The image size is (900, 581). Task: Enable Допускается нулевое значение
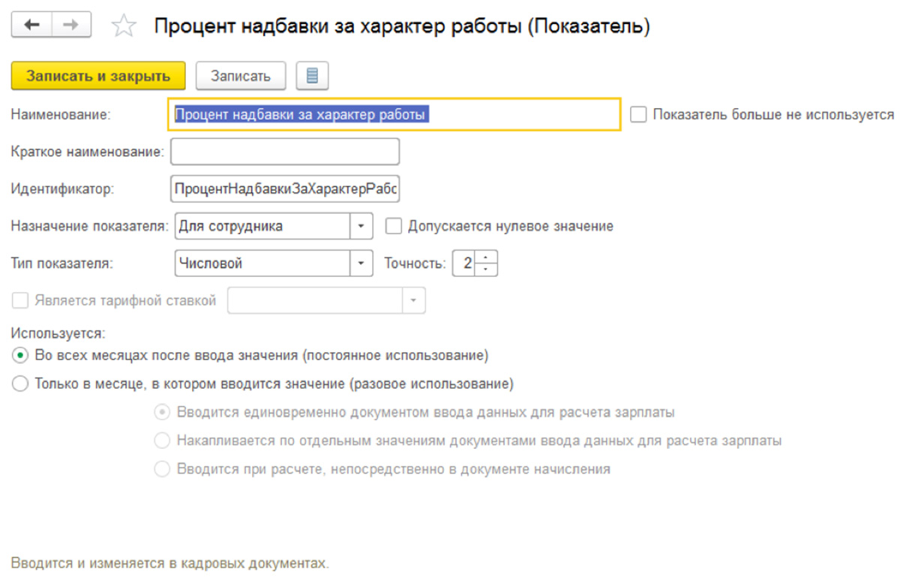pyautogui.click(x=394, y=225)
